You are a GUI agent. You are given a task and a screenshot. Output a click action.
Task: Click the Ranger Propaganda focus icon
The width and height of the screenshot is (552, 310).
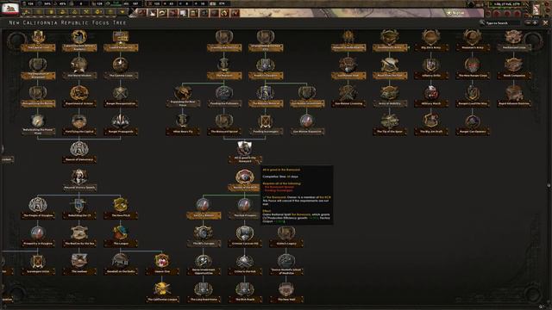click(121, 121)
